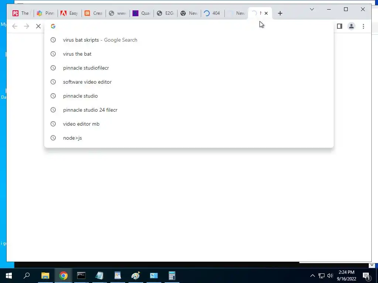
Task: Open network status tray icon
Action: pyautogui.click(x=322, y=276)
